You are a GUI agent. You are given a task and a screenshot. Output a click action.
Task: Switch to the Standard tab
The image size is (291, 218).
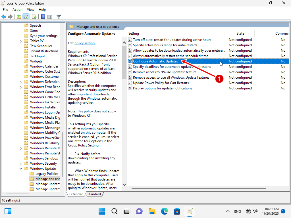94,194
